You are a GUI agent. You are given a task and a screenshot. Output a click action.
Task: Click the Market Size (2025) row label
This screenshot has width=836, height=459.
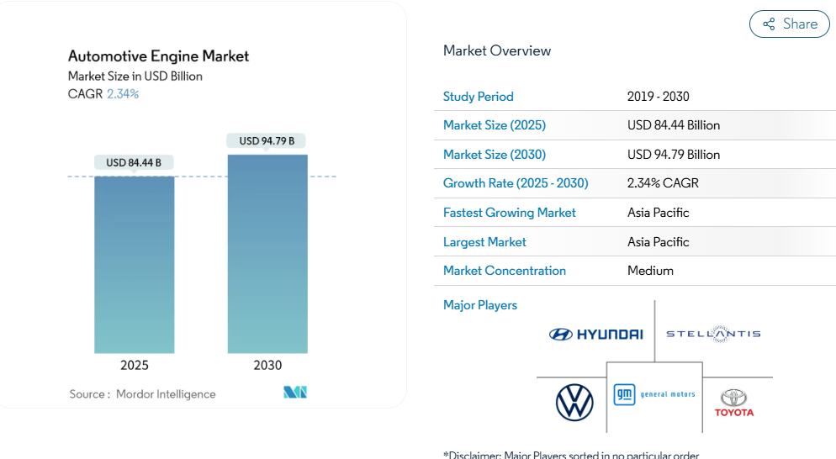tap(494, 125)
